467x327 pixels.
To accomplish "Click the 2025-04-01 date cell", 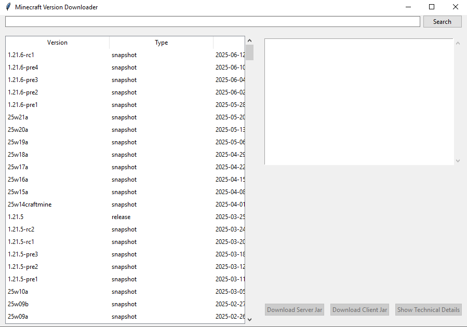I will tap(230, 205).
